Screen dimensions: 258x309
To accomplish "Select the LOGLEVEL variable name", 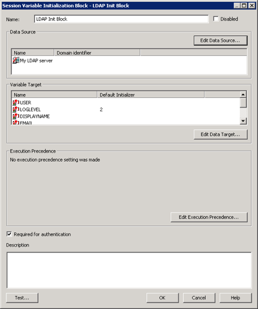I will pyautogui.click(x=30, y=109).
